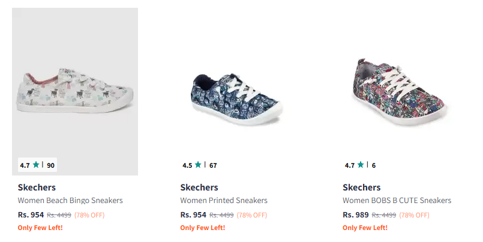This screenshot has height=242, width=483.
Task: Click Skechers brand name above Women Printed Sneakers
Action: coord(199,187)
